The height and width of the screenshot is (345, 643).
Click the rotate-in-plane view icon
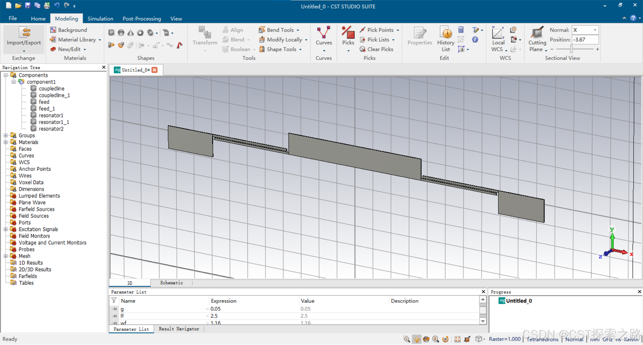[x=445, y=339]
